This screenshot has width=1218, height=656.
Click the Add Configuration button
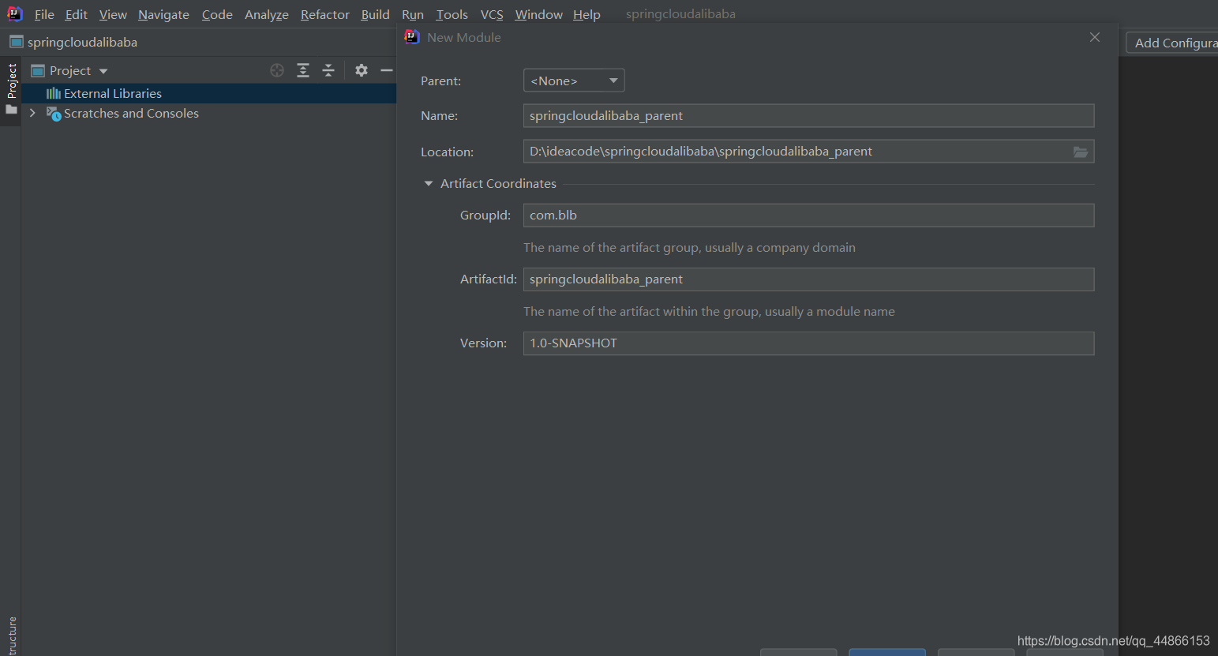[1172, 43]
